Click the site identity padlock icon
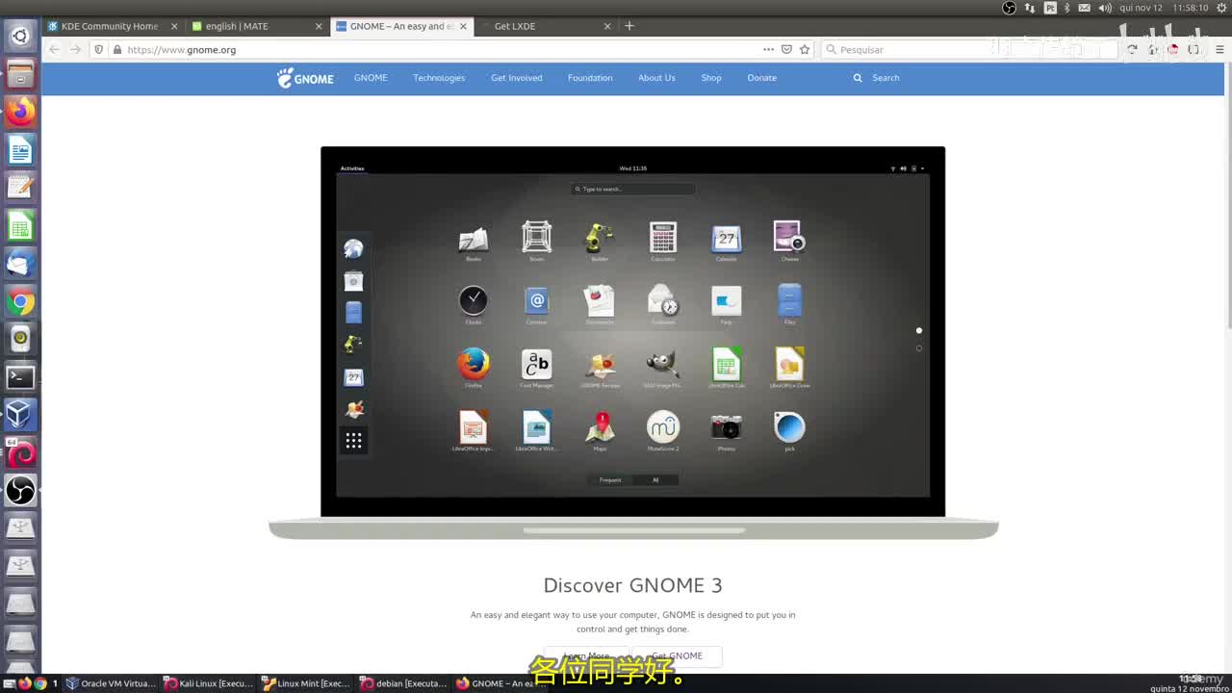Screen dimensions: 1232x693 (117, 49)
